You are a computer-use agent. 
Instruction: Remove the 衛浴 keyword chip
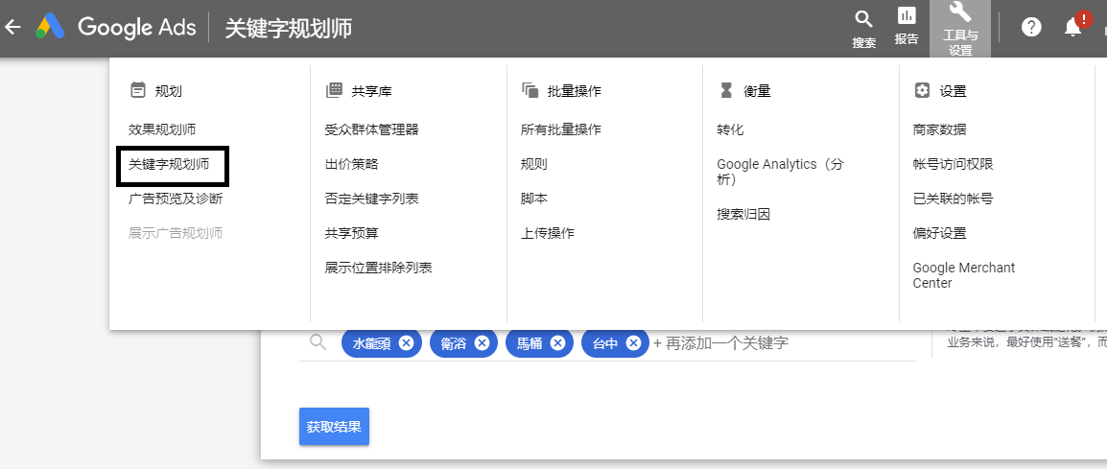pyautogui.click(x=482, y=343)
